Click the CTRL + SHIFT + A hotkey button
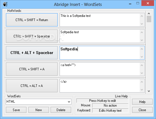The image size is (156, 119). coord(32,69)
